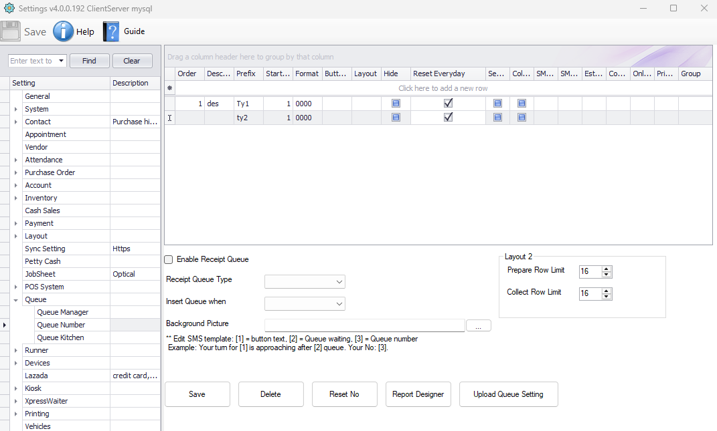Expand the Contact tree node
The width and height of the screenshot is (717, 431).
(16, 122)
